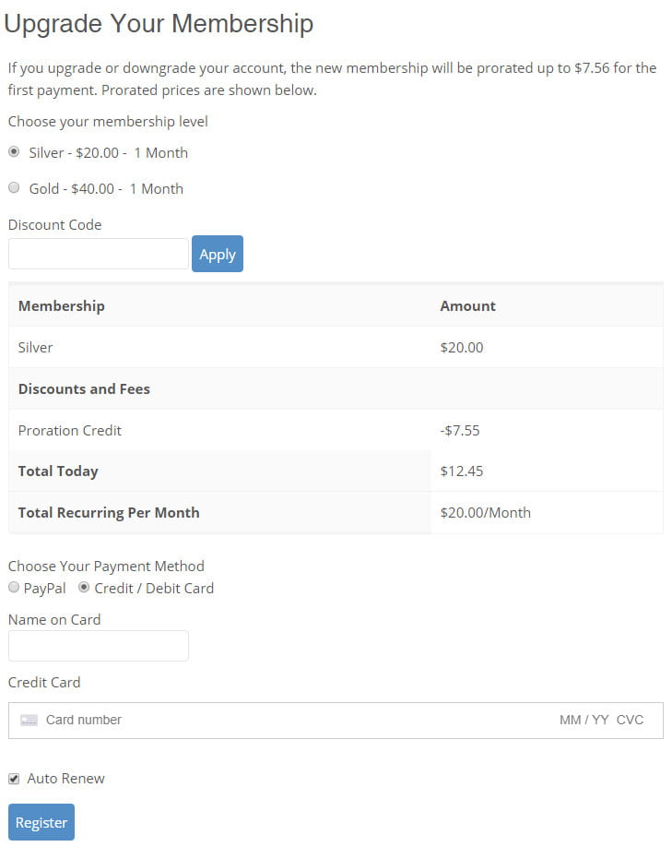Select PayPal as payment method
672x847 pixels.
click(x=14, y=587)
